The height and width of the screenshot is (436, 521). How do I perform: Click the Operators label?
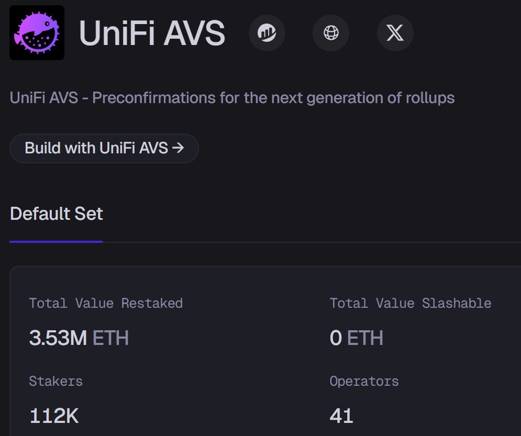(x=364, y=381)
